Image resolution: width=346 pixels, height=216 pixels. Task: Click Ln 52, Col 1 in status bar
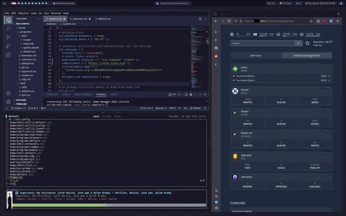(147, 108)
